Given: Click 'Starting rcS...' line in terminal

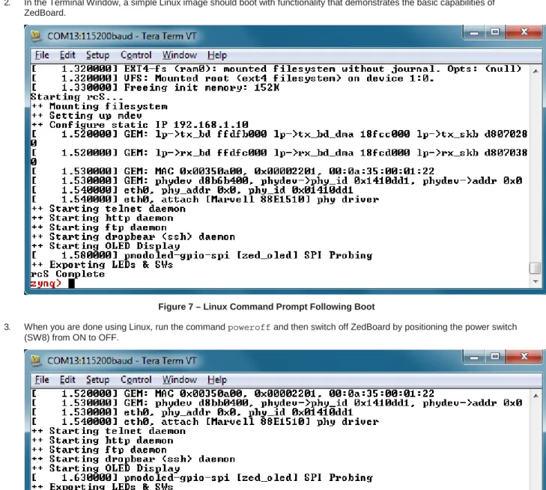Looking at the screenshot, I should pos(76,97).
